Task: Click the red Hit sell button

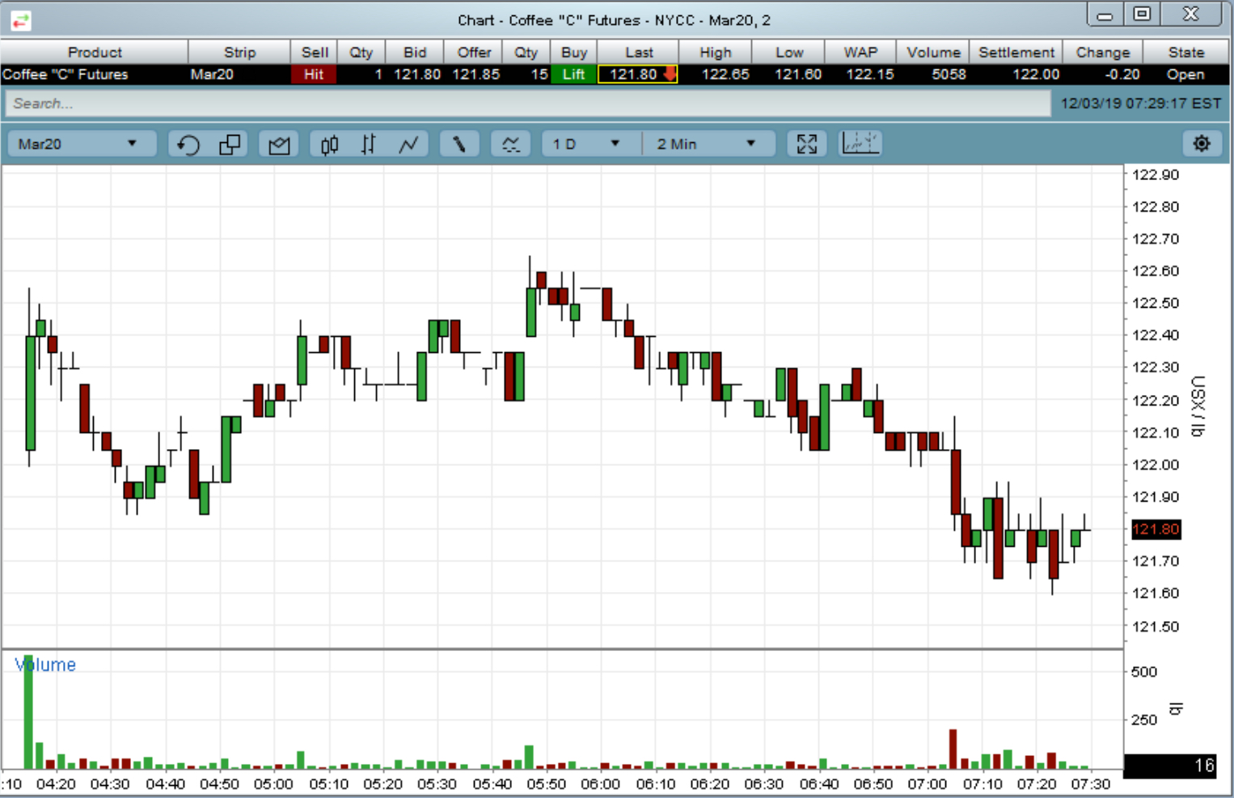Action: 314,74
